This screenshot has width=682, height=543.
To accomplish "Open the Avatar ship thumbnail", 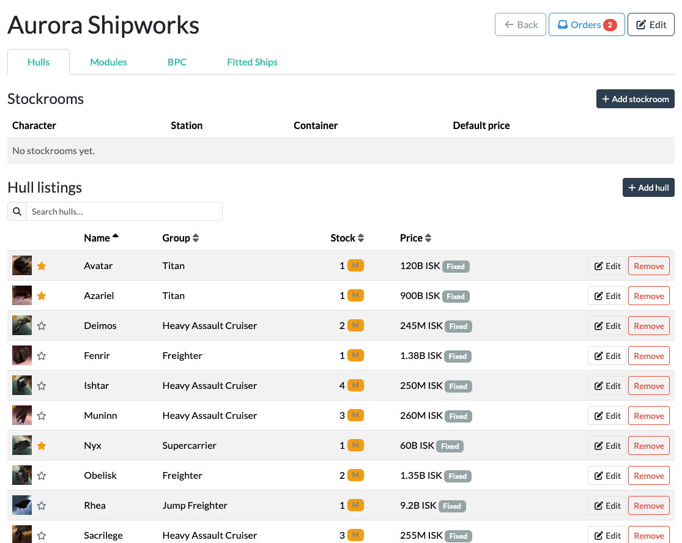I will click(22, 265).
